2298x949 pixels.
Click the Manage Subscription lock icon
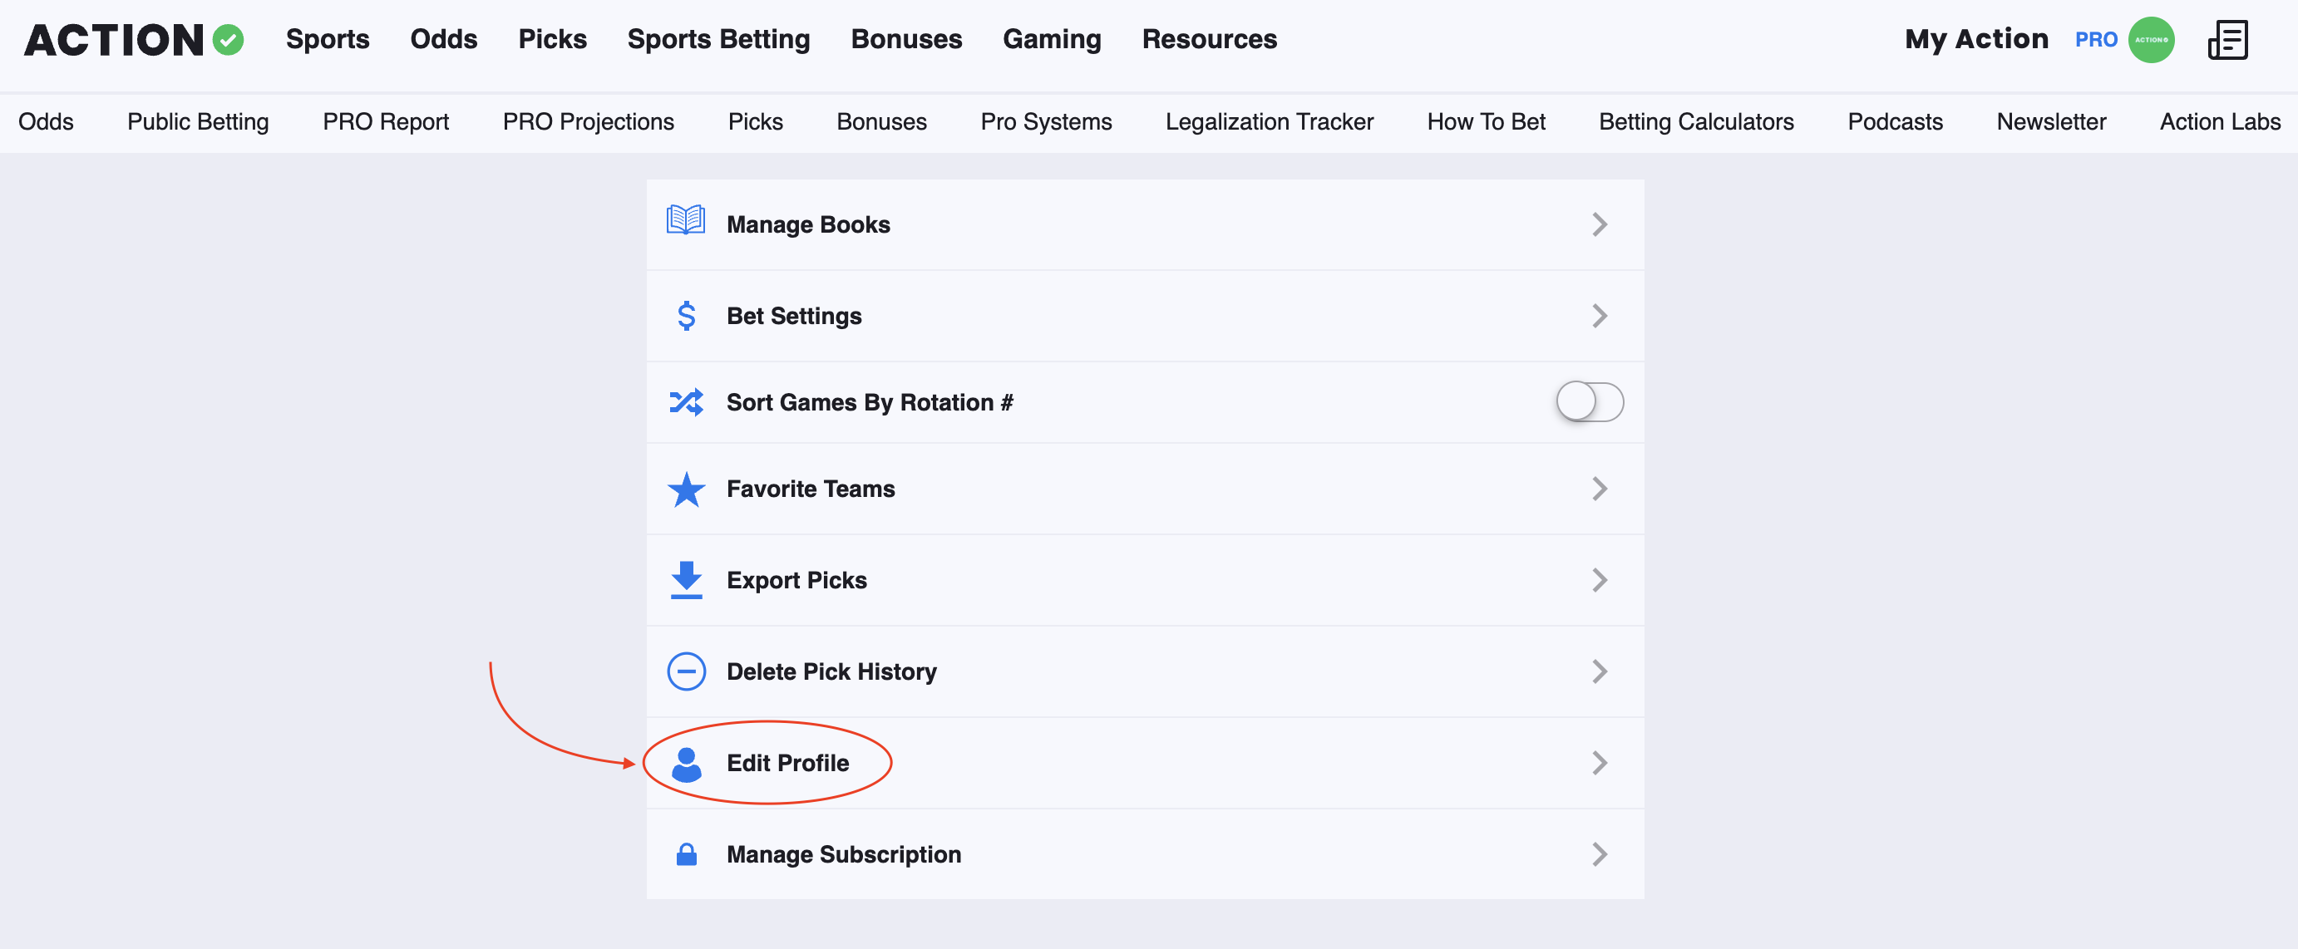686,854
